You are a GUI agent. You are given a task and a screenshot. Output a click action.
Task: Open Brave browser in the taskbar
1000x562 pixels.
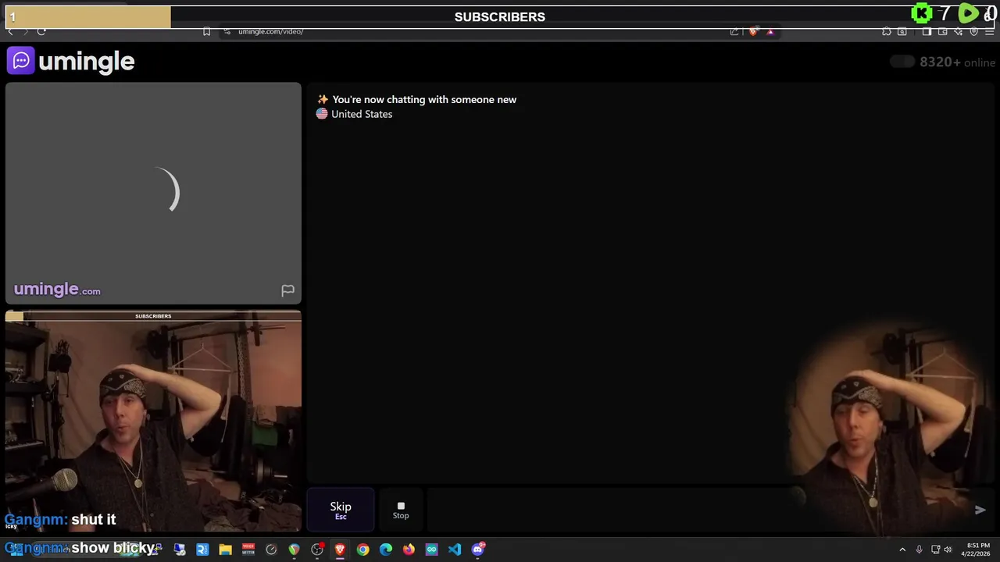coord(340,550)
